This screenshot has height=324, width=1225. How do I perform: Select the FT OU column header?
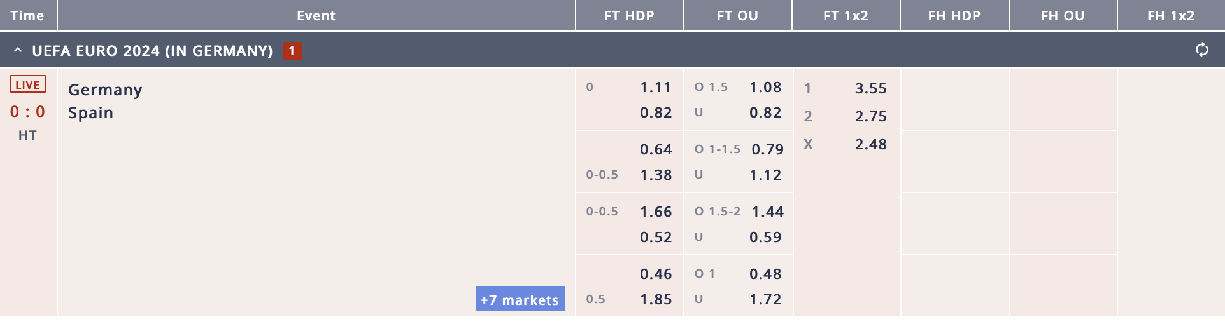tap(737, 15)
